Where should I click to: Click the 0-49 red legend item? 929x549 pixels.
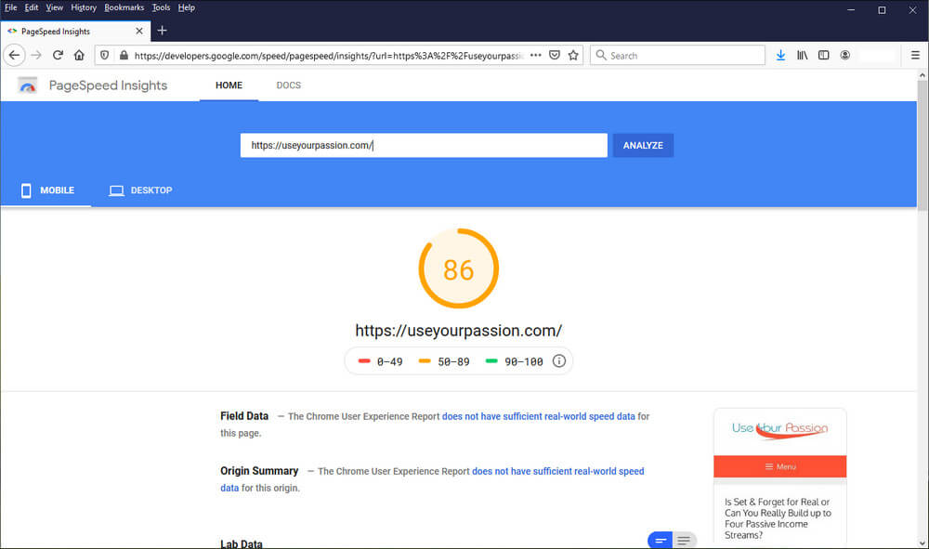point(380,361)
